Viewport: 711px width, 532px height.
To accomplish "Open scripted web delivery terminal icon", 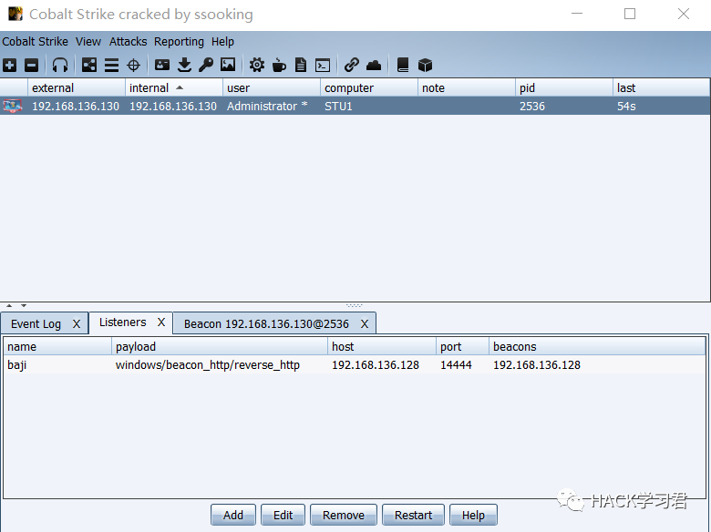I will (x=323, y=66).
